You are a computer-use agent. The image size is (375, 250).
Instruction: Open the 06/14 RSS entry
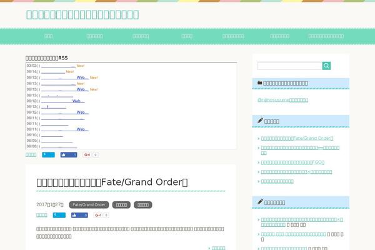[x=53, y=72]
